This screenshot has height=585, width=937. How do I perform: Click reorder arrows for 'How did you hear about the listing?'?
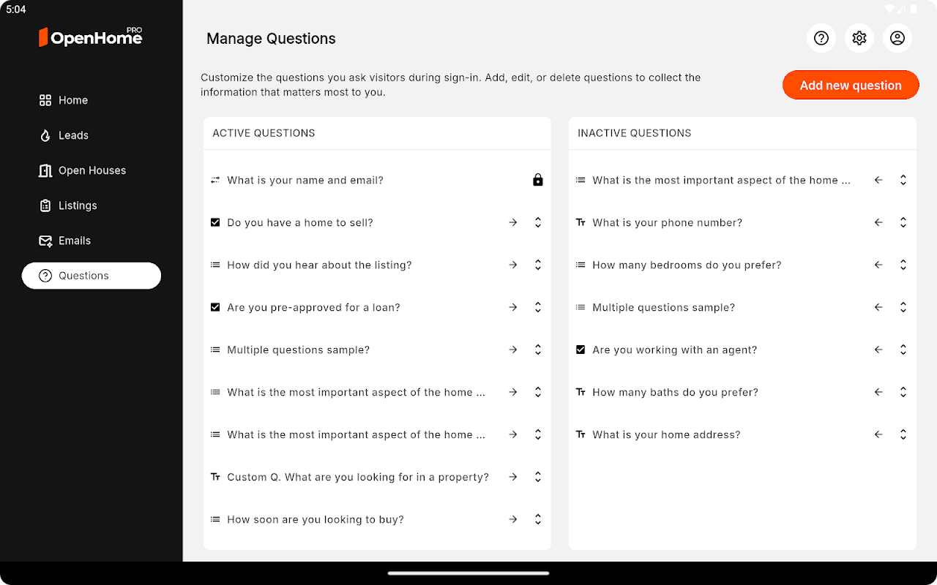click(x=538, y=265)
